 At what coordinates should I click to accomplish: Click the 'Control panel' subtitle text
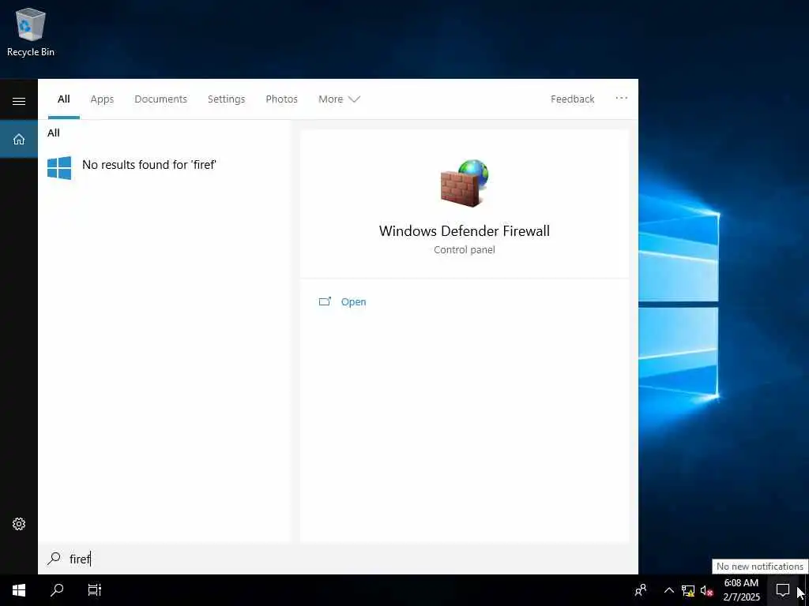pos(465,250)
